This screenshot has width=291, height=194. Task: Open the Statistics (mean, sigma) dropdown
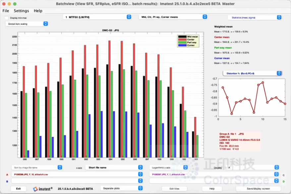point(255,18)
